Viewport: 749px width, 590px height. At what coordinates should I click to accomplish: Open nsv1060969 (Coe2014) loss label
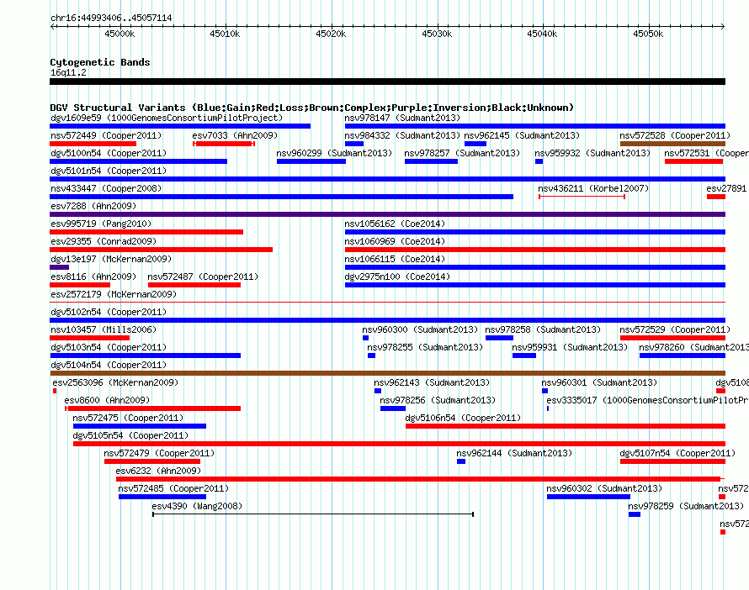395,241
